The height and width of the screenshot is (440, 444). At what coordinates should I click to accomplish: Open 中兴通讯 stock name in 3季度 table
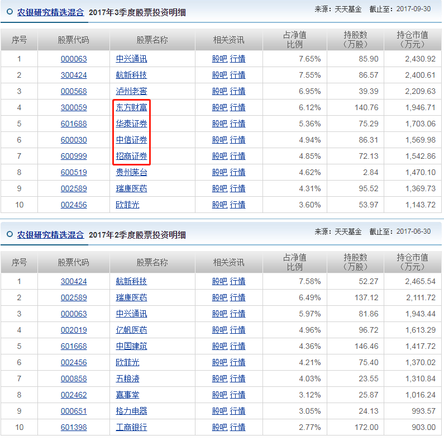pyautogui.click(x=131, y=59)
